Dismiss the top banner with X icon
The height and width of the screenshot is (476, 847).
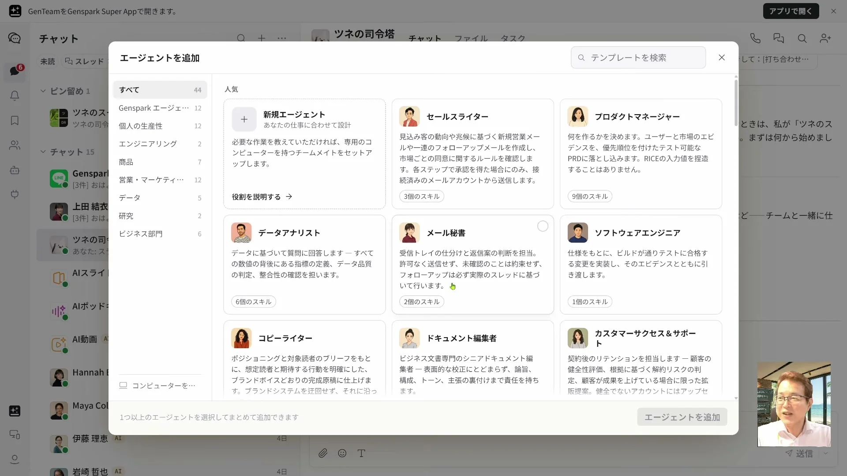833,11
